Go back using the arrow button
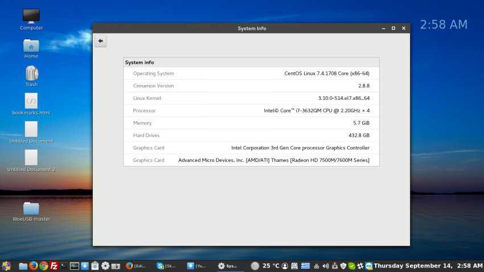This screenshot has height=272, width=484. pos(101,41)
